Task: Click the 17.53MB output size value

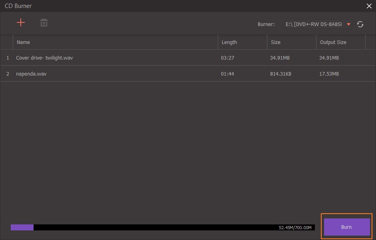Action: tap(329, 74)
